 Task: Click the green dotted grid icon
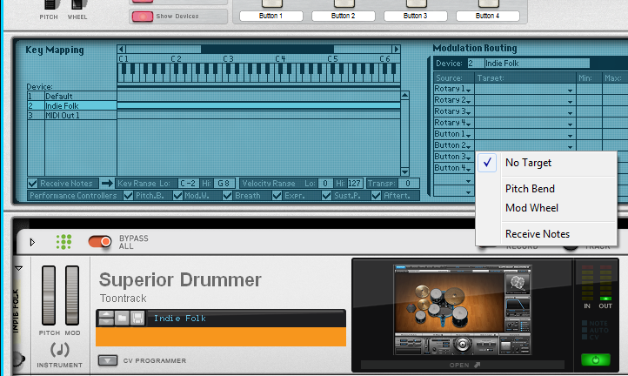63,242
